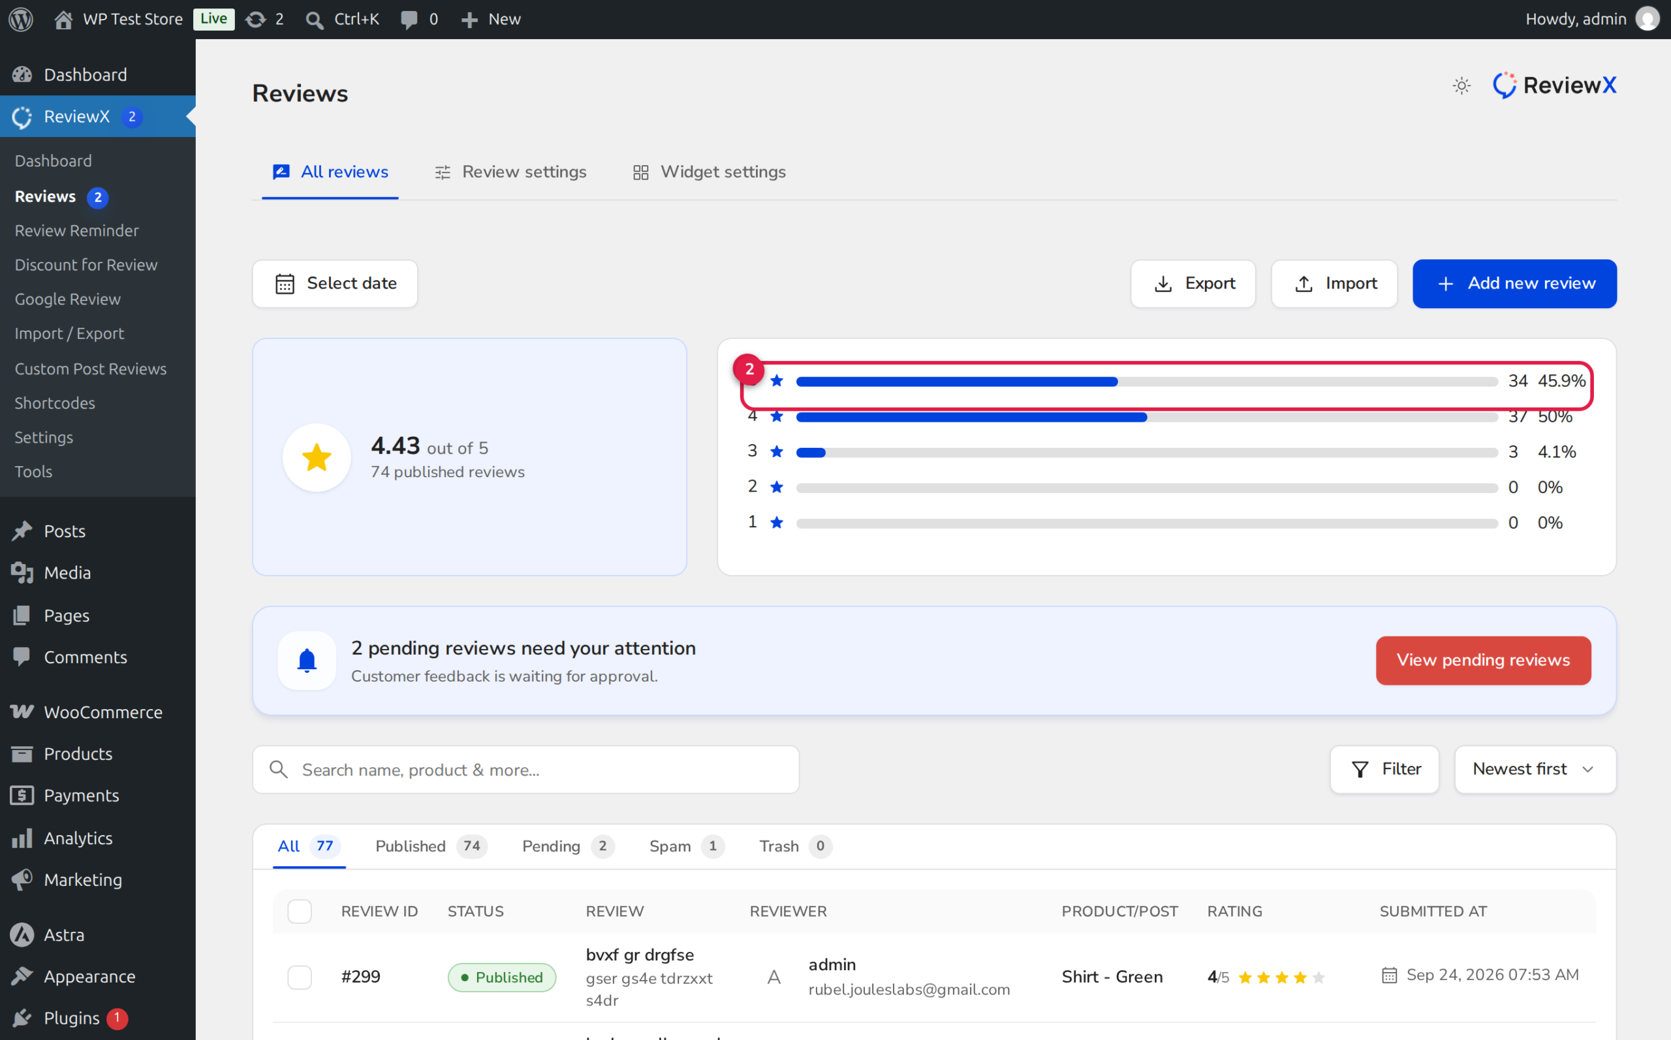The width and height of the screenshot is (1671, 1040).
Task: Click the 4-star rating progress bar
Action: coord(1146,417)
